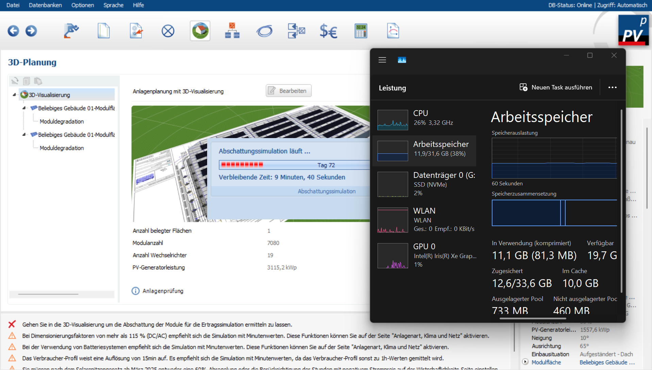Collapse the second Beliebiges Gebäude 01 node
This screenshot has height=370, width=652.
pos(24,134)
